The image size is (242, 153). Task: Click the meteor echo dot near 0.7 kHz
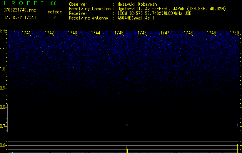(127, 124)
